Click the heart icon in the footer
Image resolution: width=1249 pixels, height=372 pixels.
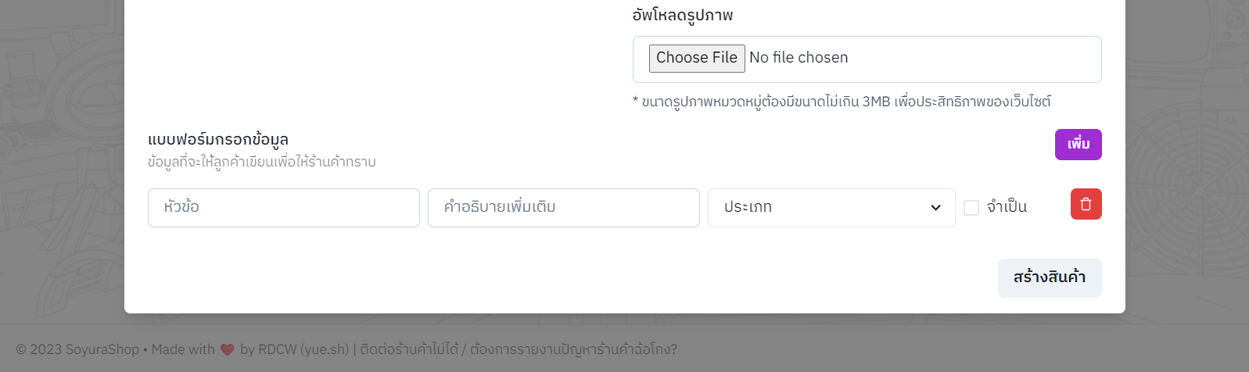227,349
